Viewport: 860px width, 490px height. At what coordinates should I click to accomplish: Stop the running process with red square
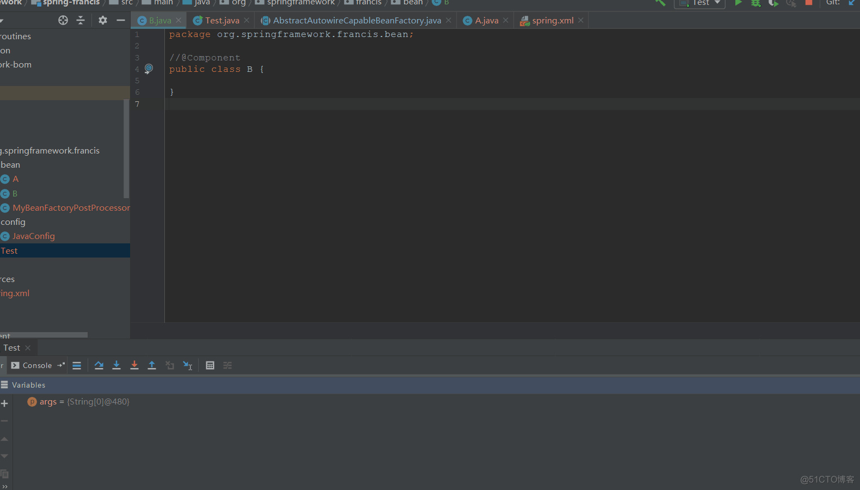[809, 3]
